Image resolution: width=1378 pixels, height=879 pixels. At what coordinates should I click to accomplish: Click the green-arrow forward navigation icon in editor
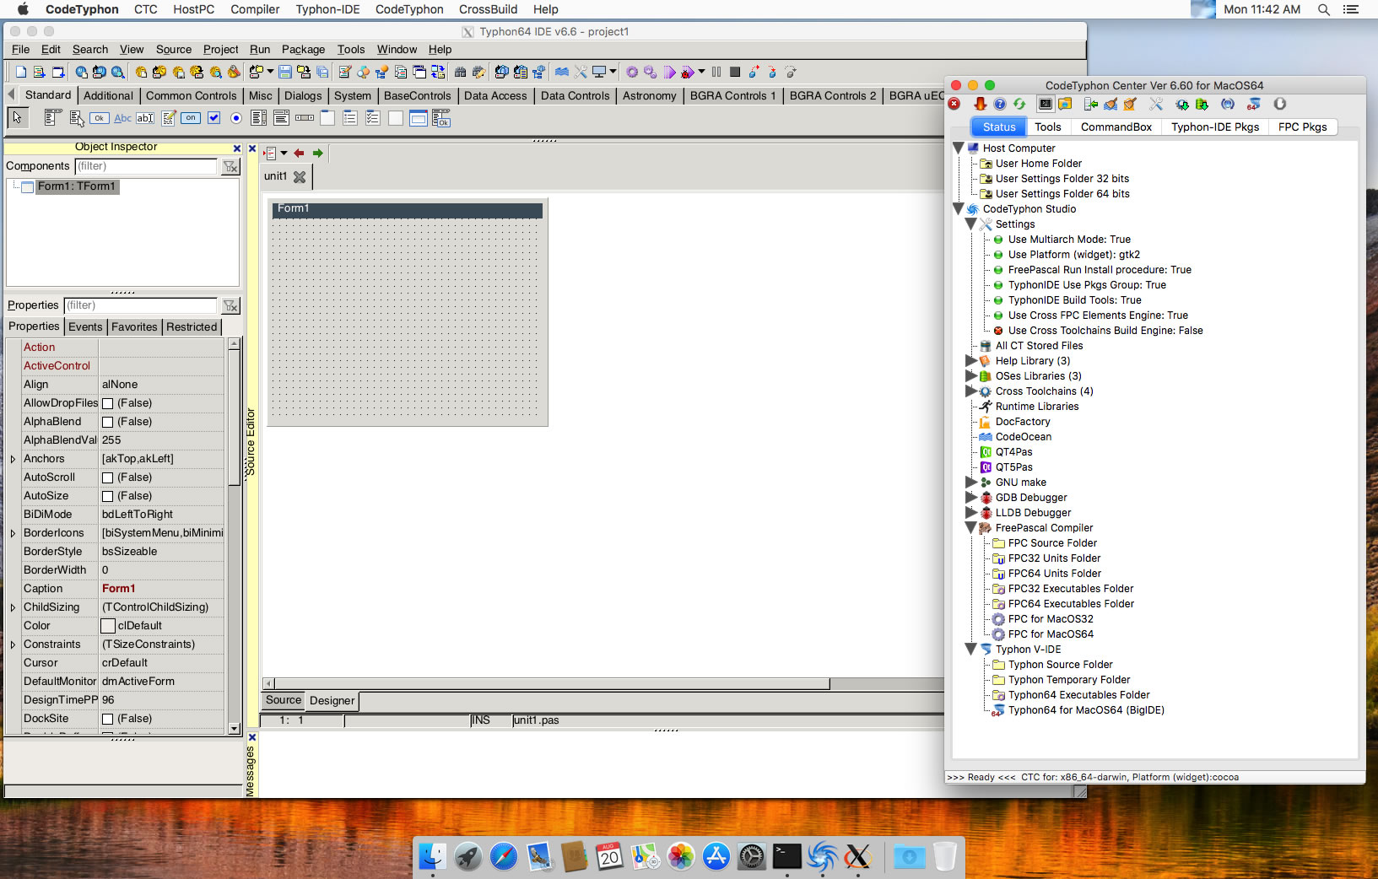tap(318, 154)
